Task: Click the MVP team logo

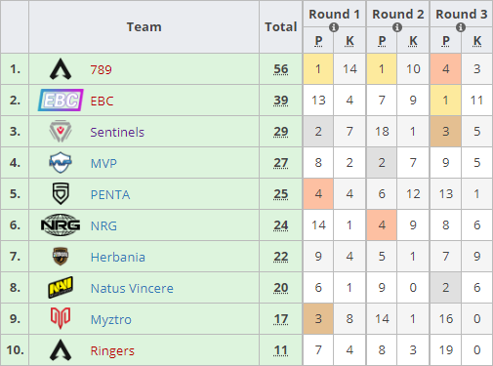Action: coord(61,162)
